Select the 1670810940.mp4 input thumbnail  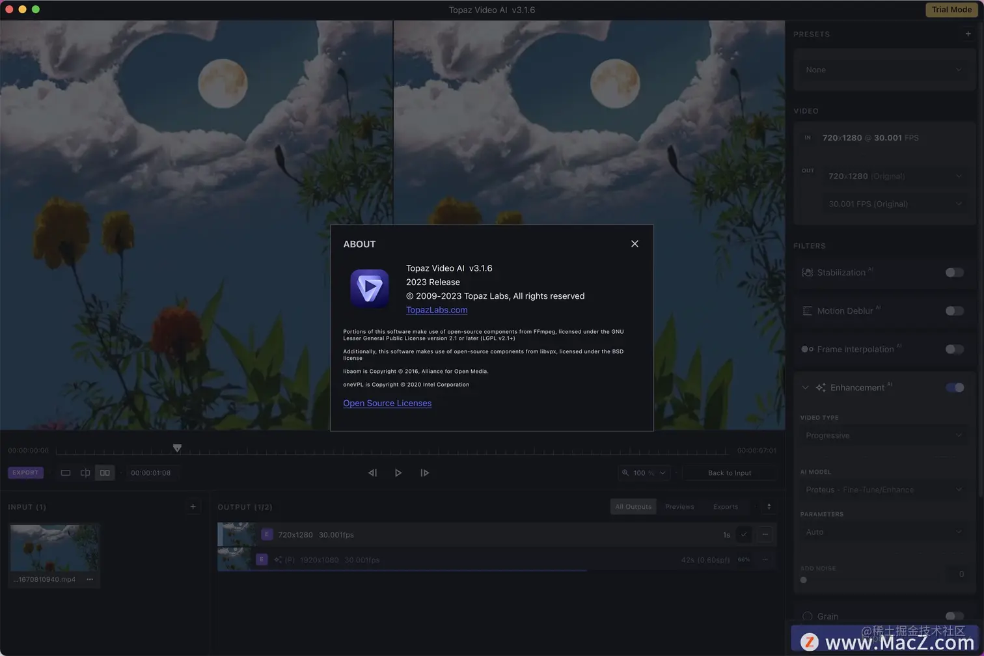click(x=54, y=548)
